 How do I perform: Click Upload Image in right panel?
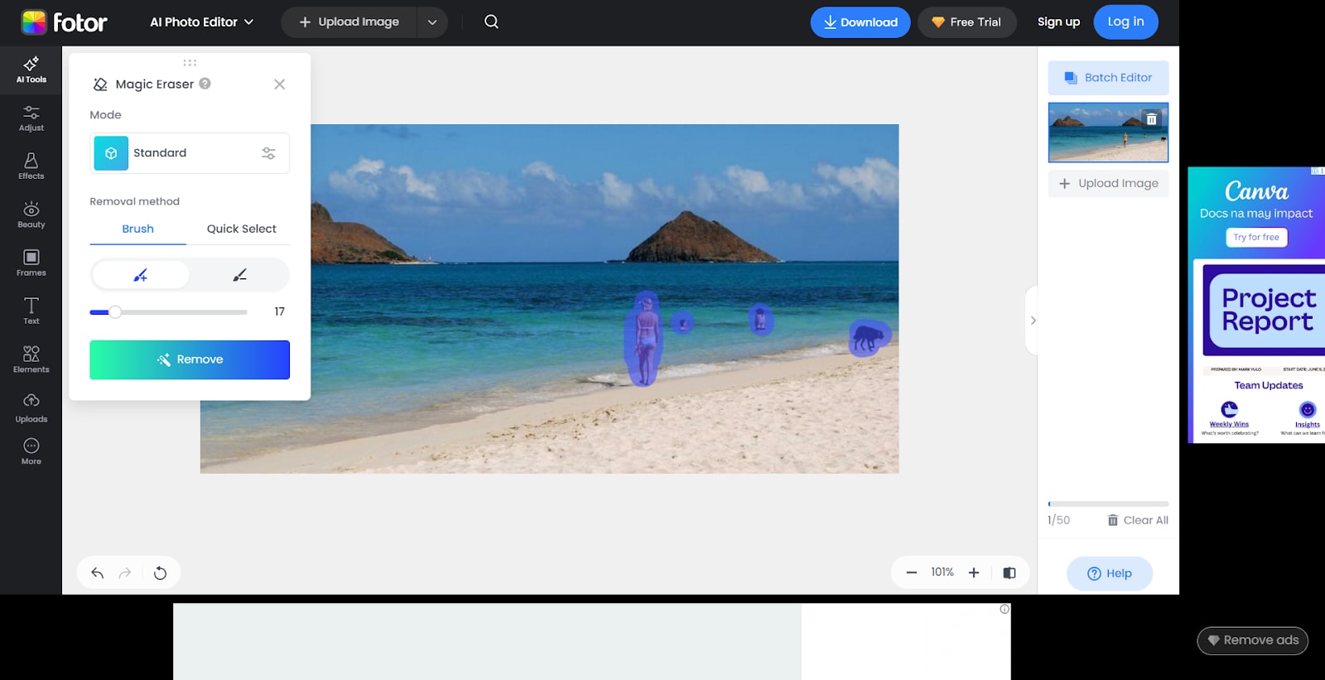click(x=1108, y=183)
